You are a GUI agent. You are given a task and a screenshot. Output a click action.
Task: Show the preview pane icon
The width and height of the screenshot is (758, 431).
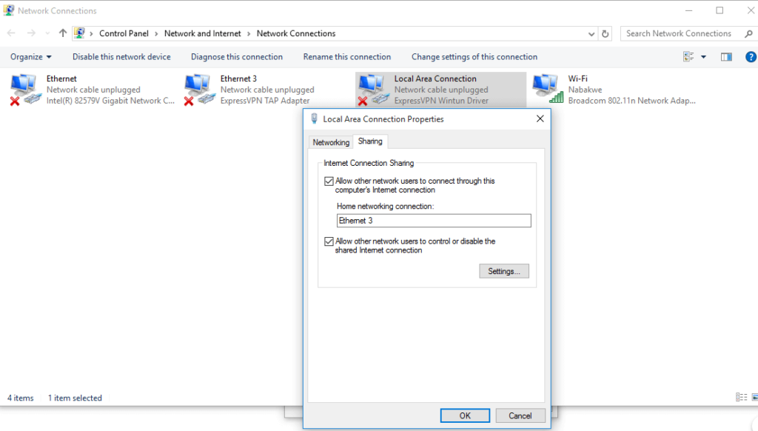click(x=726, y=57)
